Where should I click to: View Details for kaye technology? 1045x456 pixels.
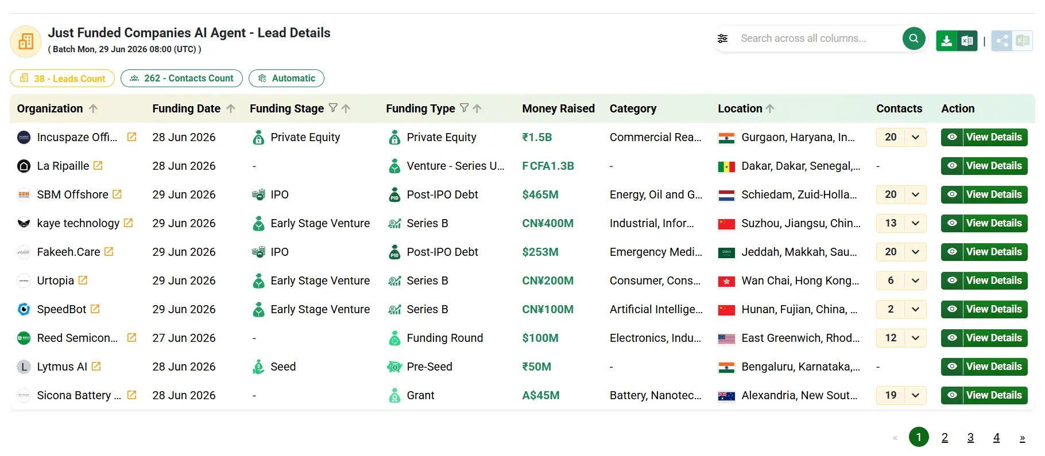(984, 223)
